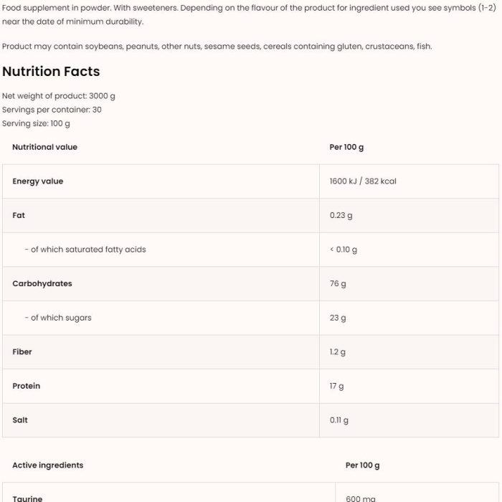Image resolution: width=502 pixels, height=502 pixels.
Task: Click the 0.11 g salt value
Action: [x=339, y=420]
